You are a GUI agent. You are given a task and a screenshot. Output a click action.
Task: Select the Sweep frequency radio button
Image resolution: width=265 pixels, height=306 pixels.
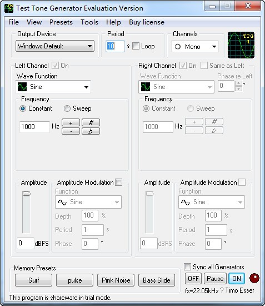[67, 108]
